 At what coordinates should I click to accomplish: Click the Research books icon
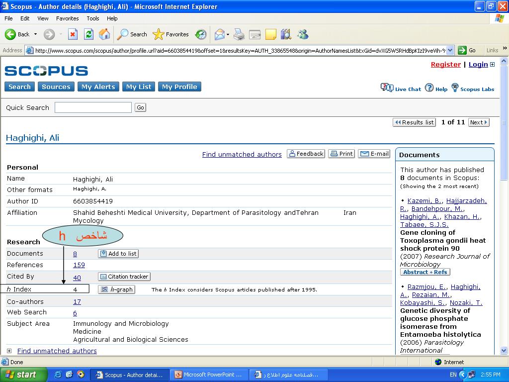(x=286, y=34)
